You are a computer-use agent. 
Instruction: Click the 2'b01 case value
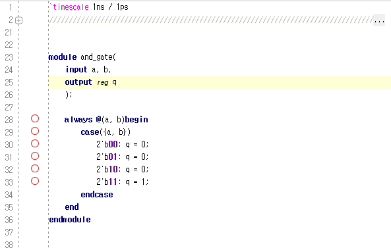point(107,157)
